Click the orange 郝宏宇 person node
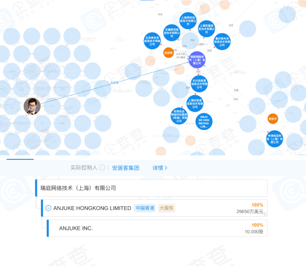The width and height of the screenshot is (306, 266). click(x=273, y=119)
